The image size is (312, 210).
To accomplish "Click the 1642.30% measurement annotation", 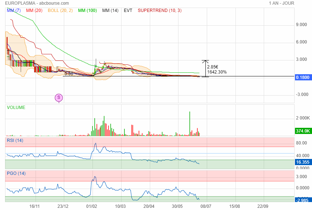I will (x=217, y=72).
